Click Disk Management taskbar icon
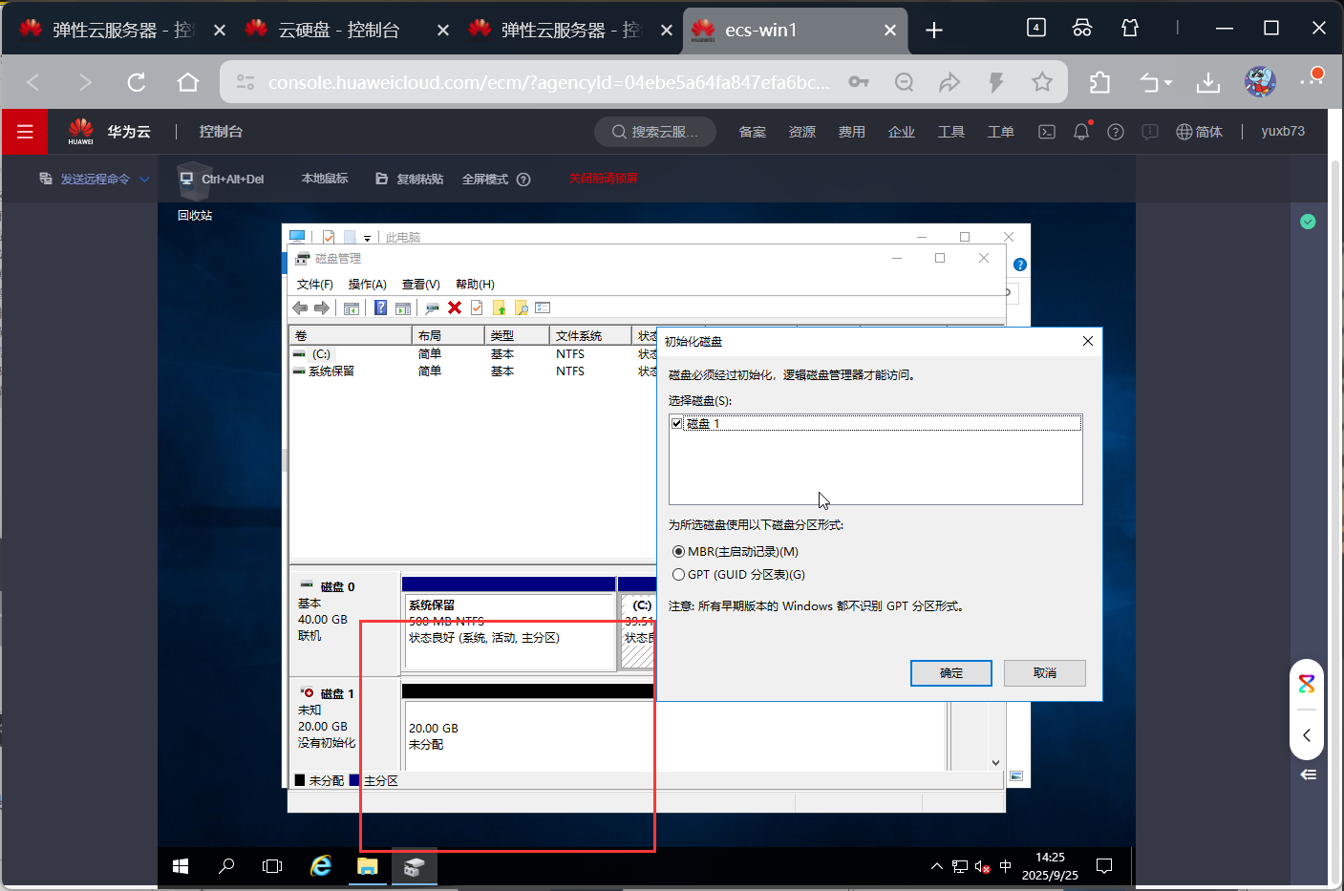The image size is (1344, 891). click(414, 866)
